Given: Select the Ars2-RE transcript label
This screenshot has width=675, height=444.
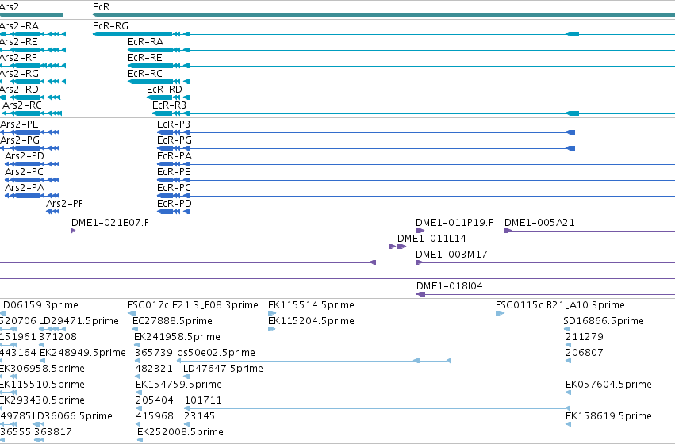Looking at the screenshot, I should coord(19,42).
